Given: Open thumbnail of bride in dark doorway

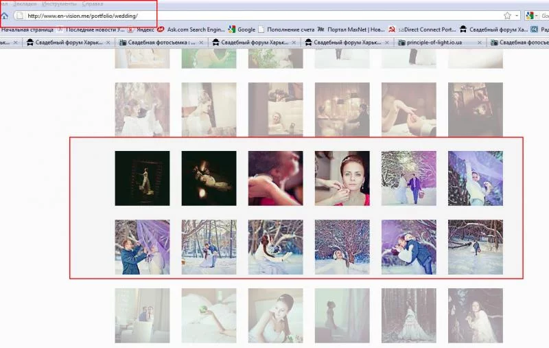Looking at the screenshot, I should pyautogui.click(x=142, y=178).
